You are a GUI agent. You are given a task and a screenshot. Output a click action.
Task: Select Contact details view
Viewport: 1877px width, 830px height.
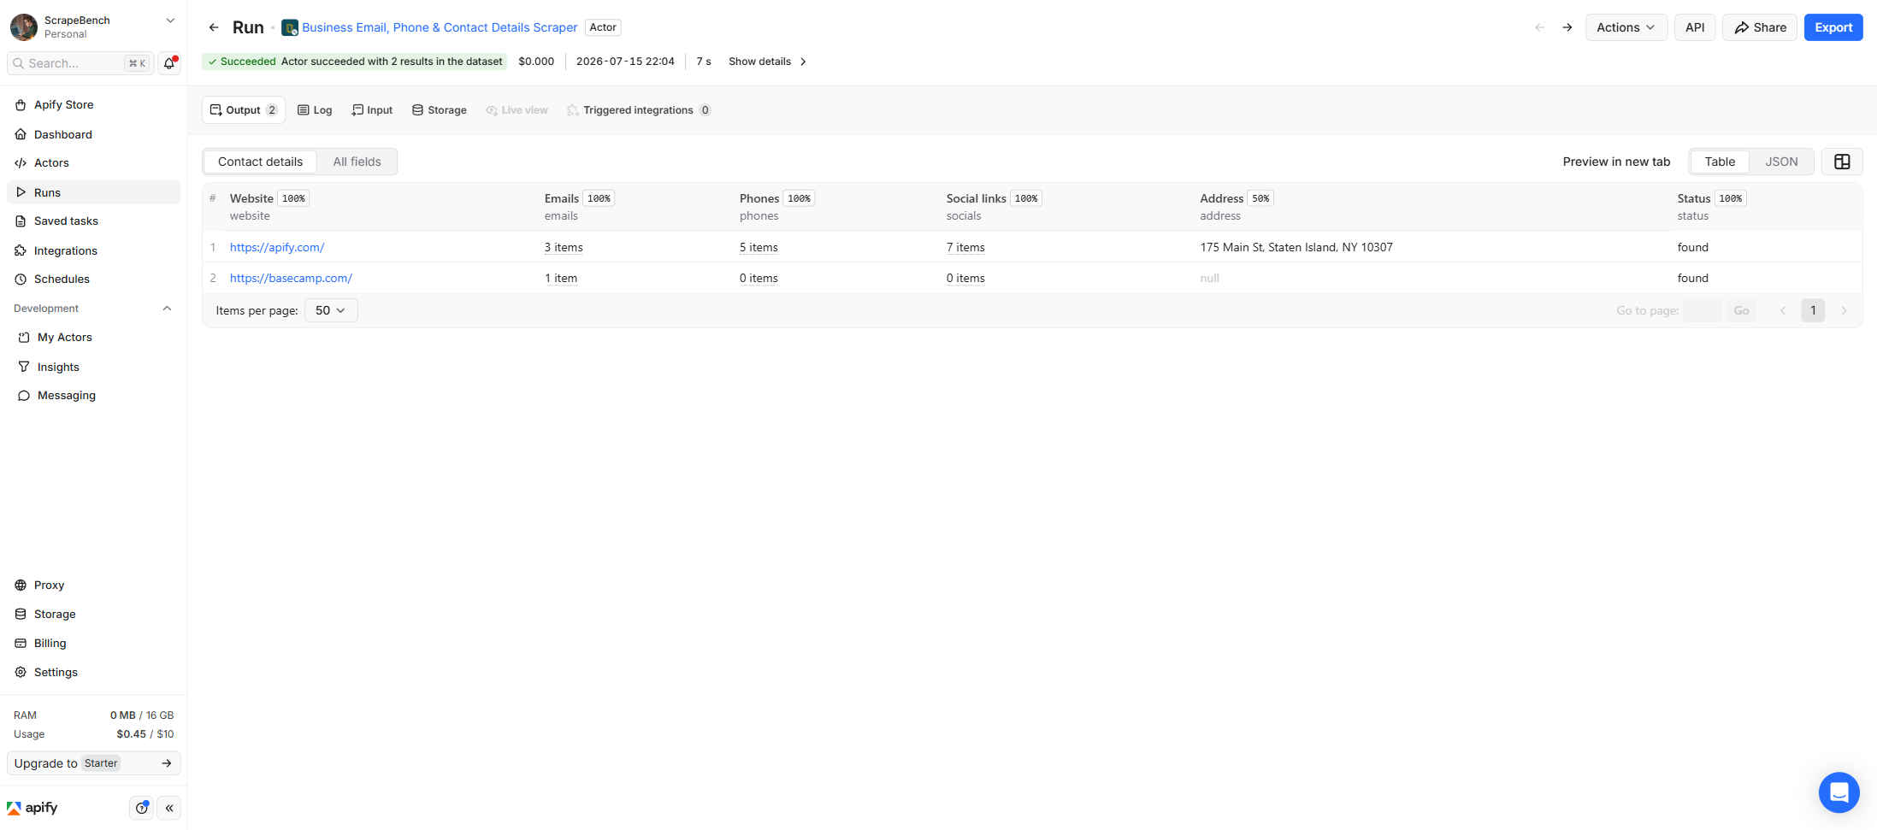(x=260, y=162)
